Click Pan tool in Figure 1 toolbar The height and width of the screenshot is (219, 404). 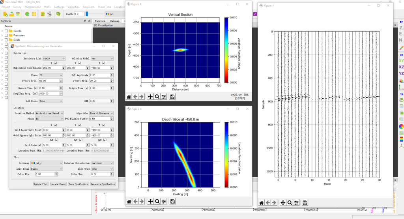click(x=283, y=203)
